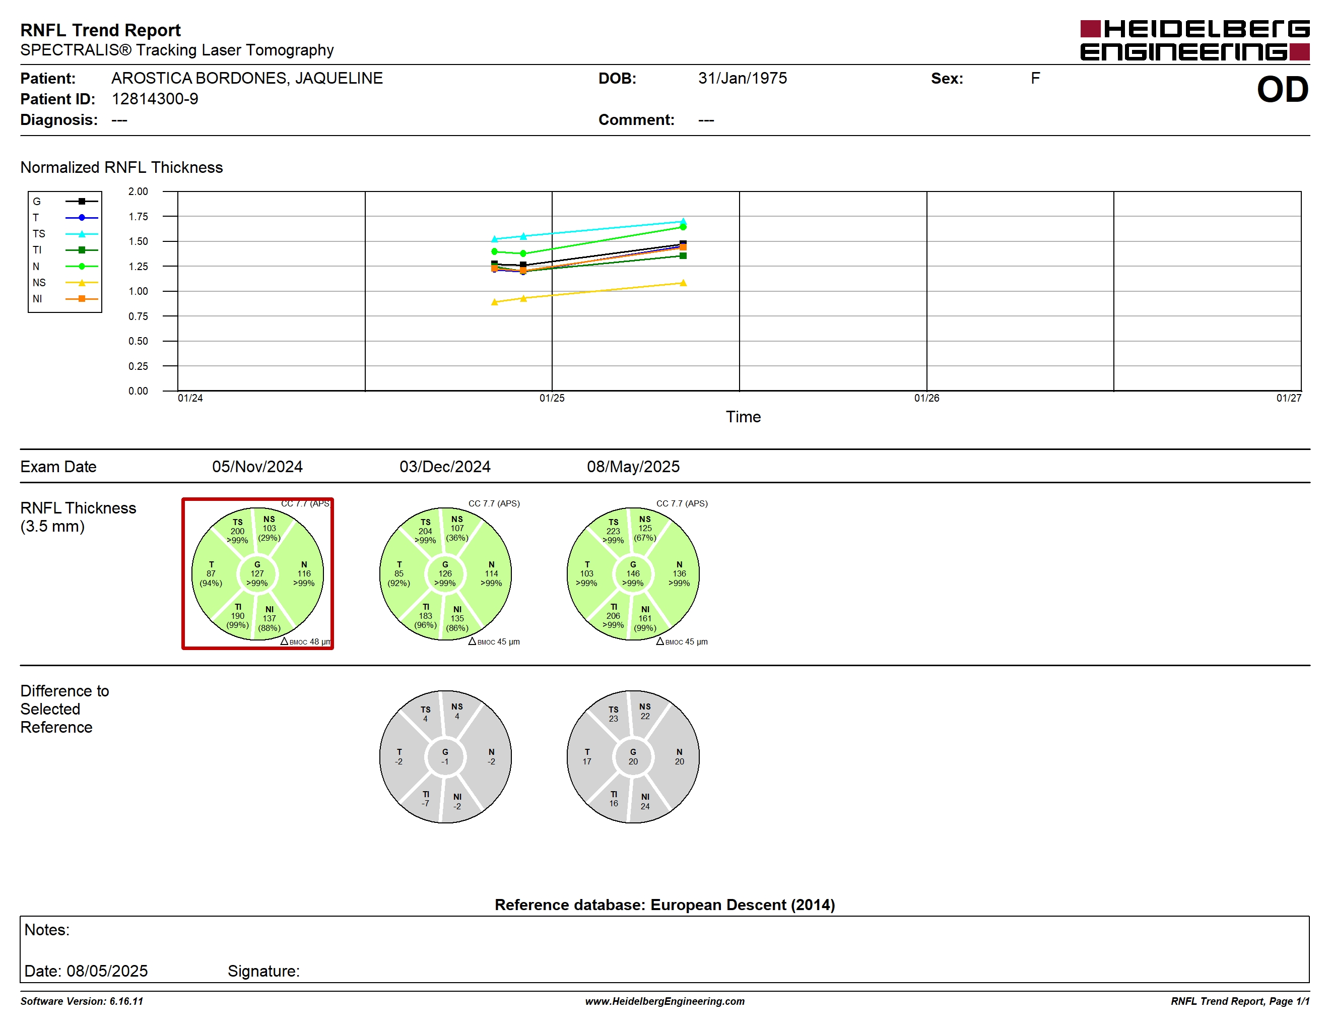This screenshot has height=1028, width=1330.
Task: Click the Sex value F
Action: pos(1035,78)
